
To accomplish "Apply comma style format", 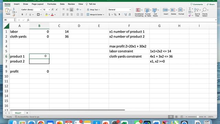I will 119,14.
